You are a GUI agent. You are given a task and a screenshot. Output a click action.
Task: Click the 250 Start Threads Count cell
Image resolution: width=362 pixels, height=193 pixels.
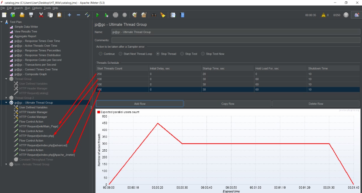[122, 74]
